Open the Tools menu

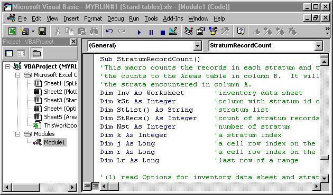point(151,18)
